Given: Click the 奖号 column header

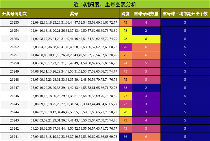Looking at the screenshot, I should pyautogui.click(x=74, y=13).
